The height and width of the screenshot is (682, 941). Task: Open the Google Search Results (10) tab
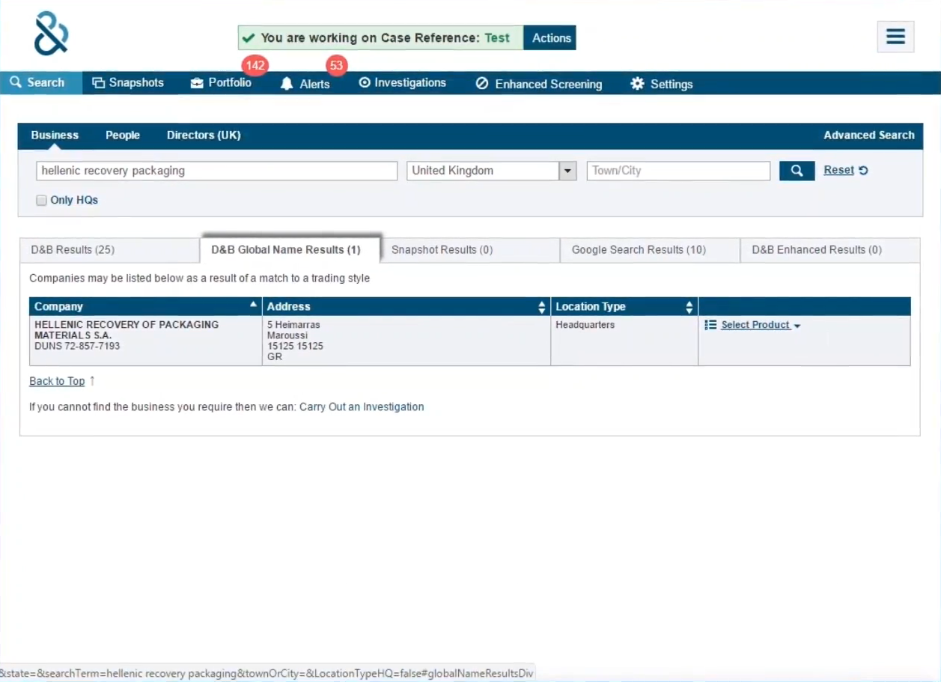(x=639, y=250)
